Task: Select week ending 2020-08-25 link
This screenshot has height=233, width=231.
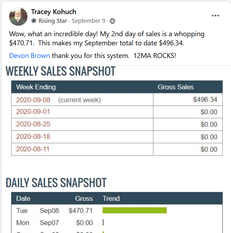Action: [33, 124]
